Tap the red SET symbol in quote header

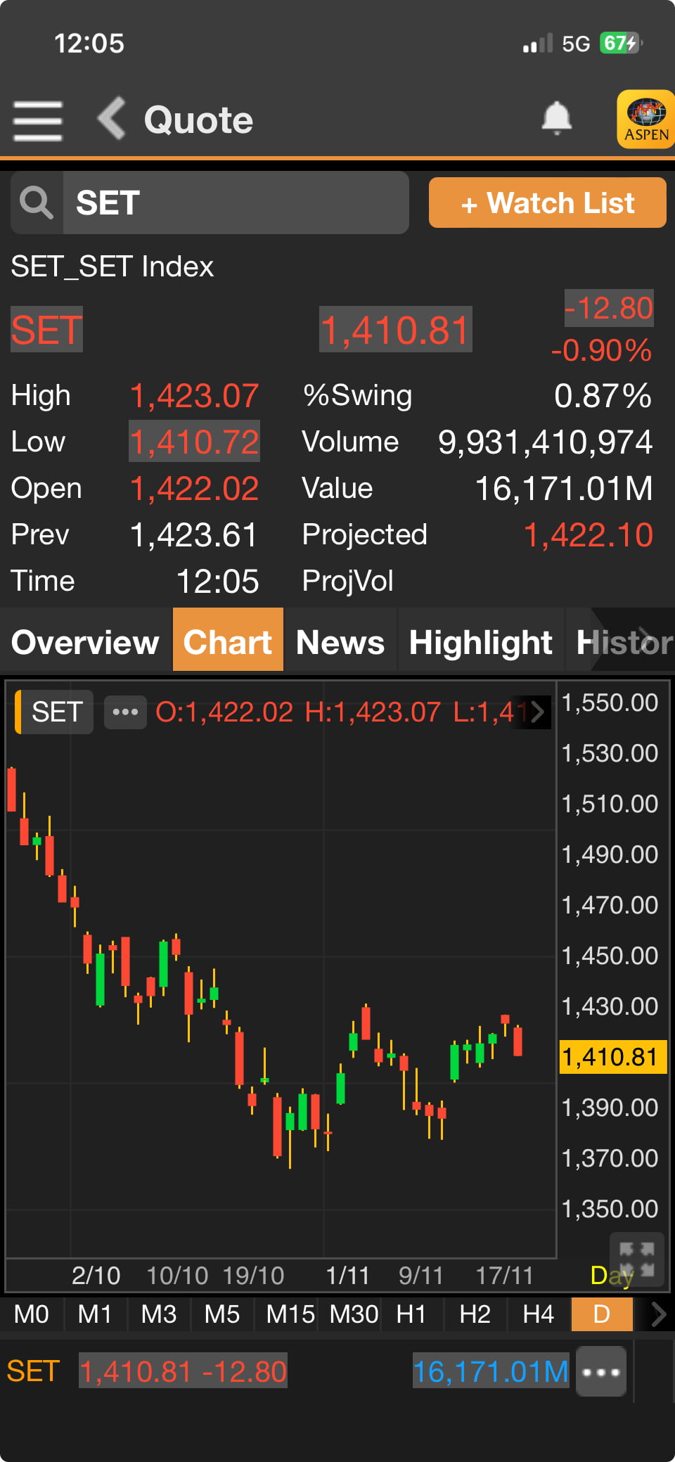(x=46, y=329)
